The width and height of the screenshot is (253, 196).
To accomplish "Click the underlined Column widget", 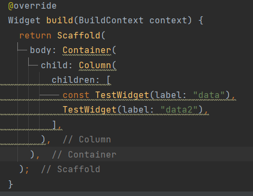I will 95,65.
